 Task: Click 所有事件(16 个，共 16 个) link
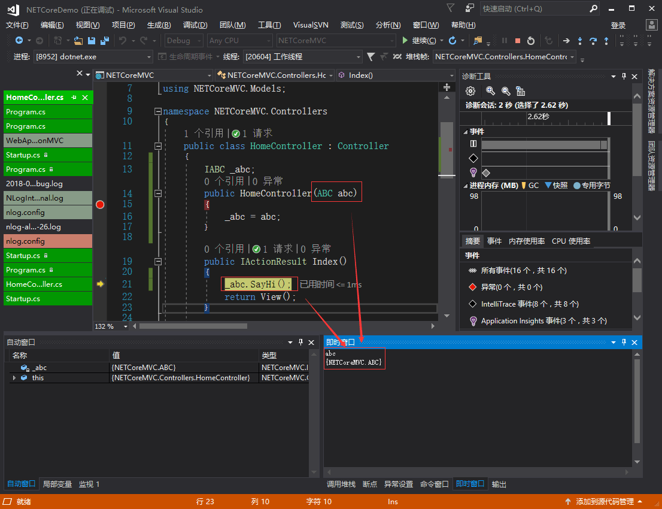pyautogui.click(x=524, y=270)
